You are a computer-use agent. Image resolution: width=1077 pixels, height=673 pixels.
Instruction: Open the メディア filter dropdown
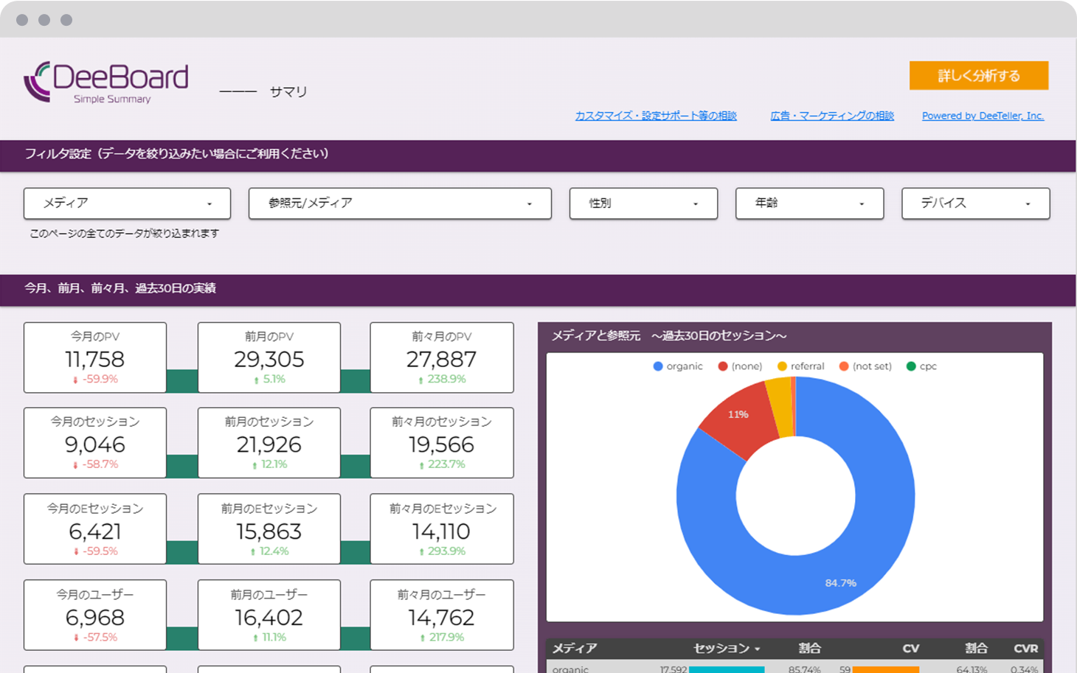(x=127, y=203)
